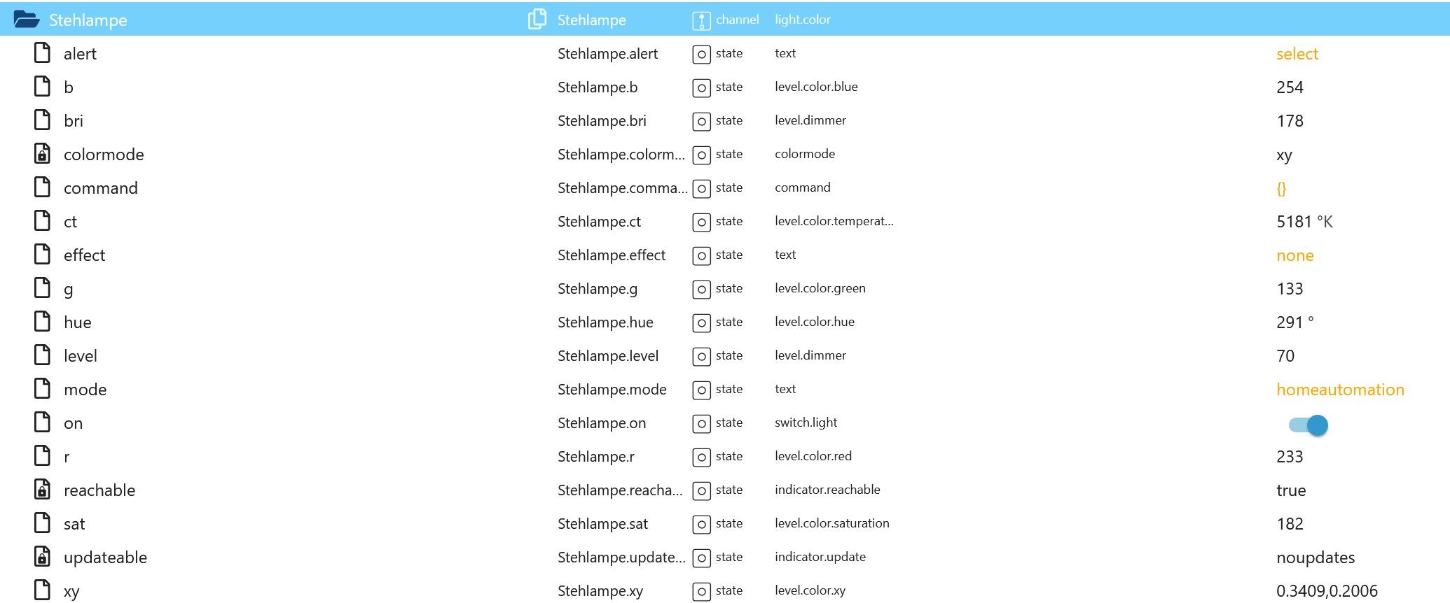Click the locked colormode file icon
Image resolution: width=1450 pixels, height=603 pixels.
tap(42, 154)
